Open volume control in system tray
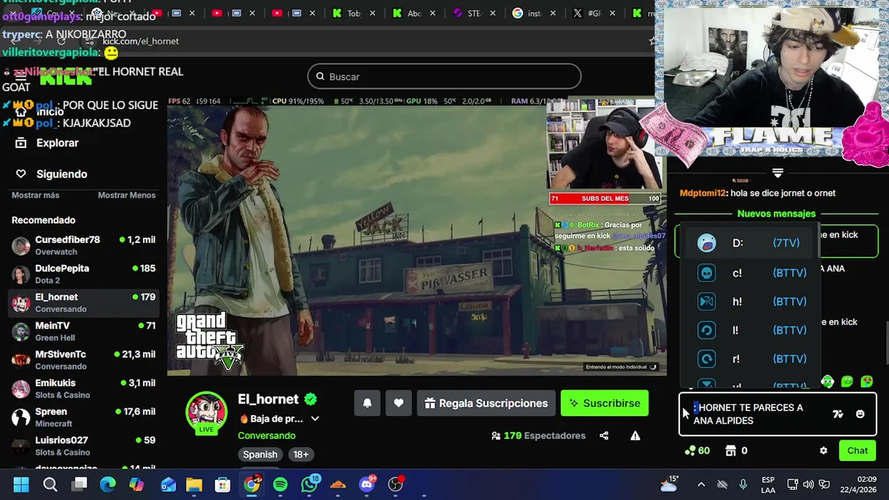This screenshot has height=500, width=889. point(808,485)
